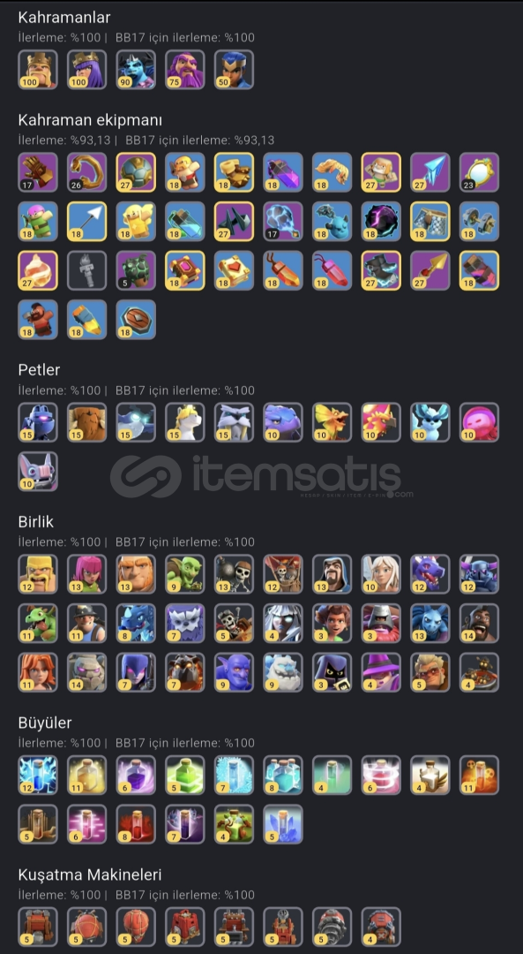The image size is (523, 954).
Task: Select the Archer Queen hero icon
Action: (x=86, y=70)
